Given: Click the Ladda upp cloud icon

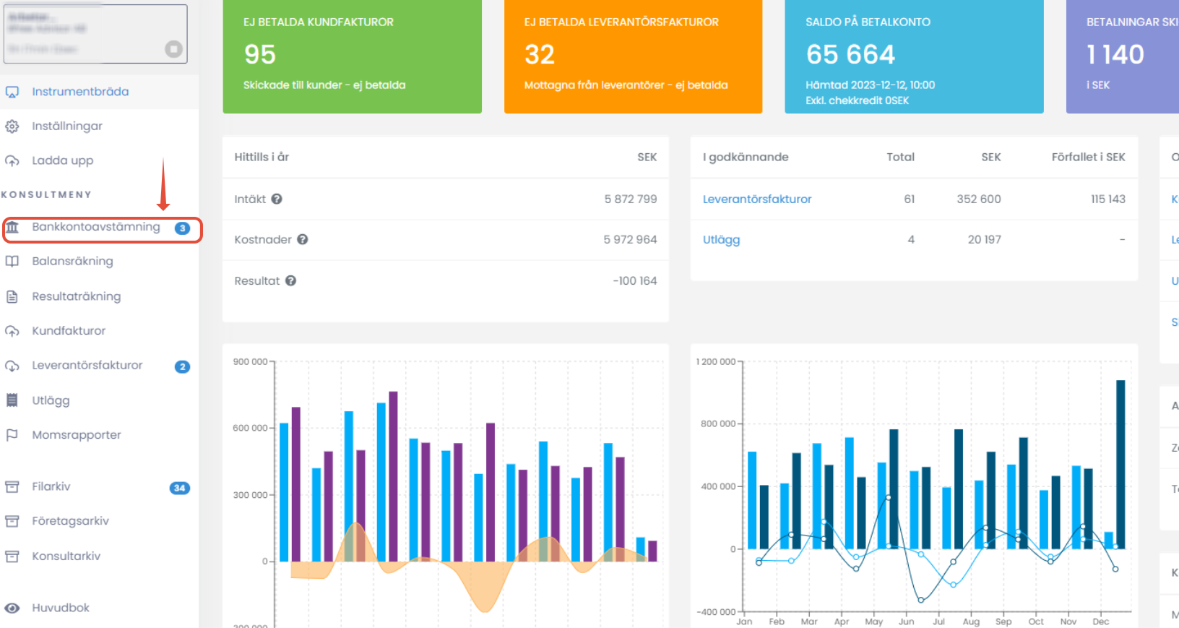Looking at the screenshot, I should click(x=12, y=161).
